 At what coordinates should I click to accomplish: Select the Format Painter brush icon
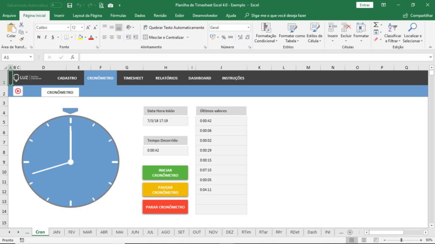22,39
